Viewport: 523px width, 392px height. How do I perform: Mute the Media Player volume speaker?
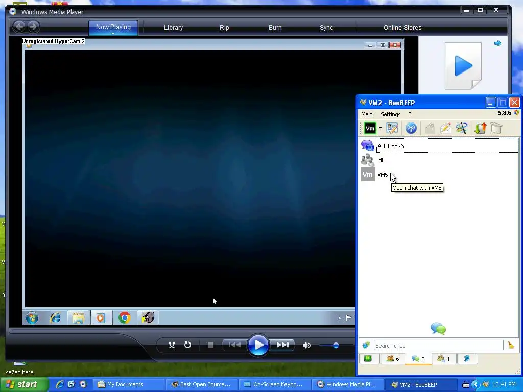pyautogui.click(x=307, y=345)
